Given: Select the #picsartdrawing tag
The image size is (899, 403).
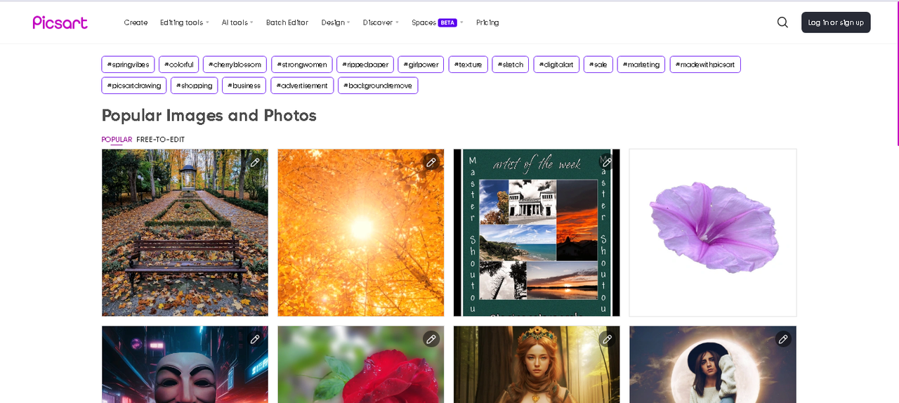Looking at the screenshot, I should click(x=134, y=86).
